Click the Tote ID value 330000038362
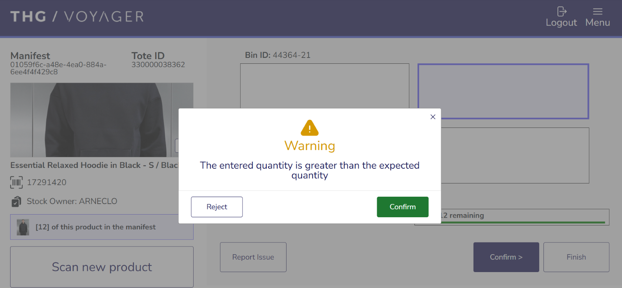Image resolution: width=622 pixels, height=288 pixels. coord(158,65)
